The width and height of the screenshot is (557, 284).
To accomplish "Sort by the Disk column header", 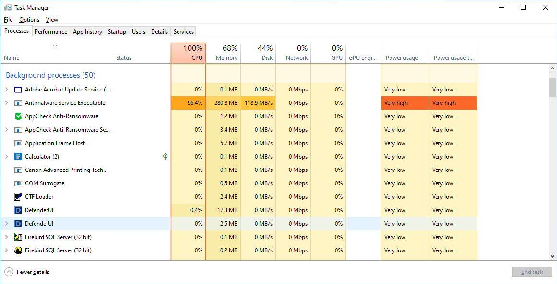I will click(x=258, y=53).
